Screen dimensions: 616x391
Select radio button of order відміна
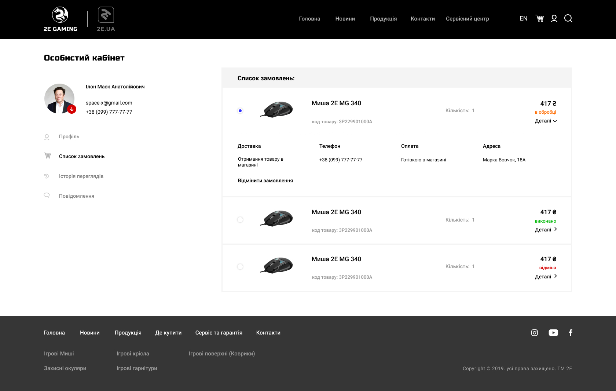(x=240, y=267)
